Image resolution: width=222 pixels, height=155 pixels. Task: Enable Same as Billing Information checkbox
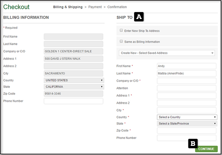coord(121,42)
